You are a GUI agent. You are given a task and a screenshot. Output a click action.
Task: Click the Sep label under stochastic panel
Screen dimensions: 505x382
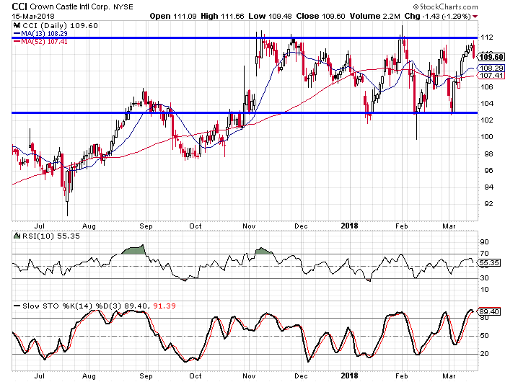[x=146, y=376]
